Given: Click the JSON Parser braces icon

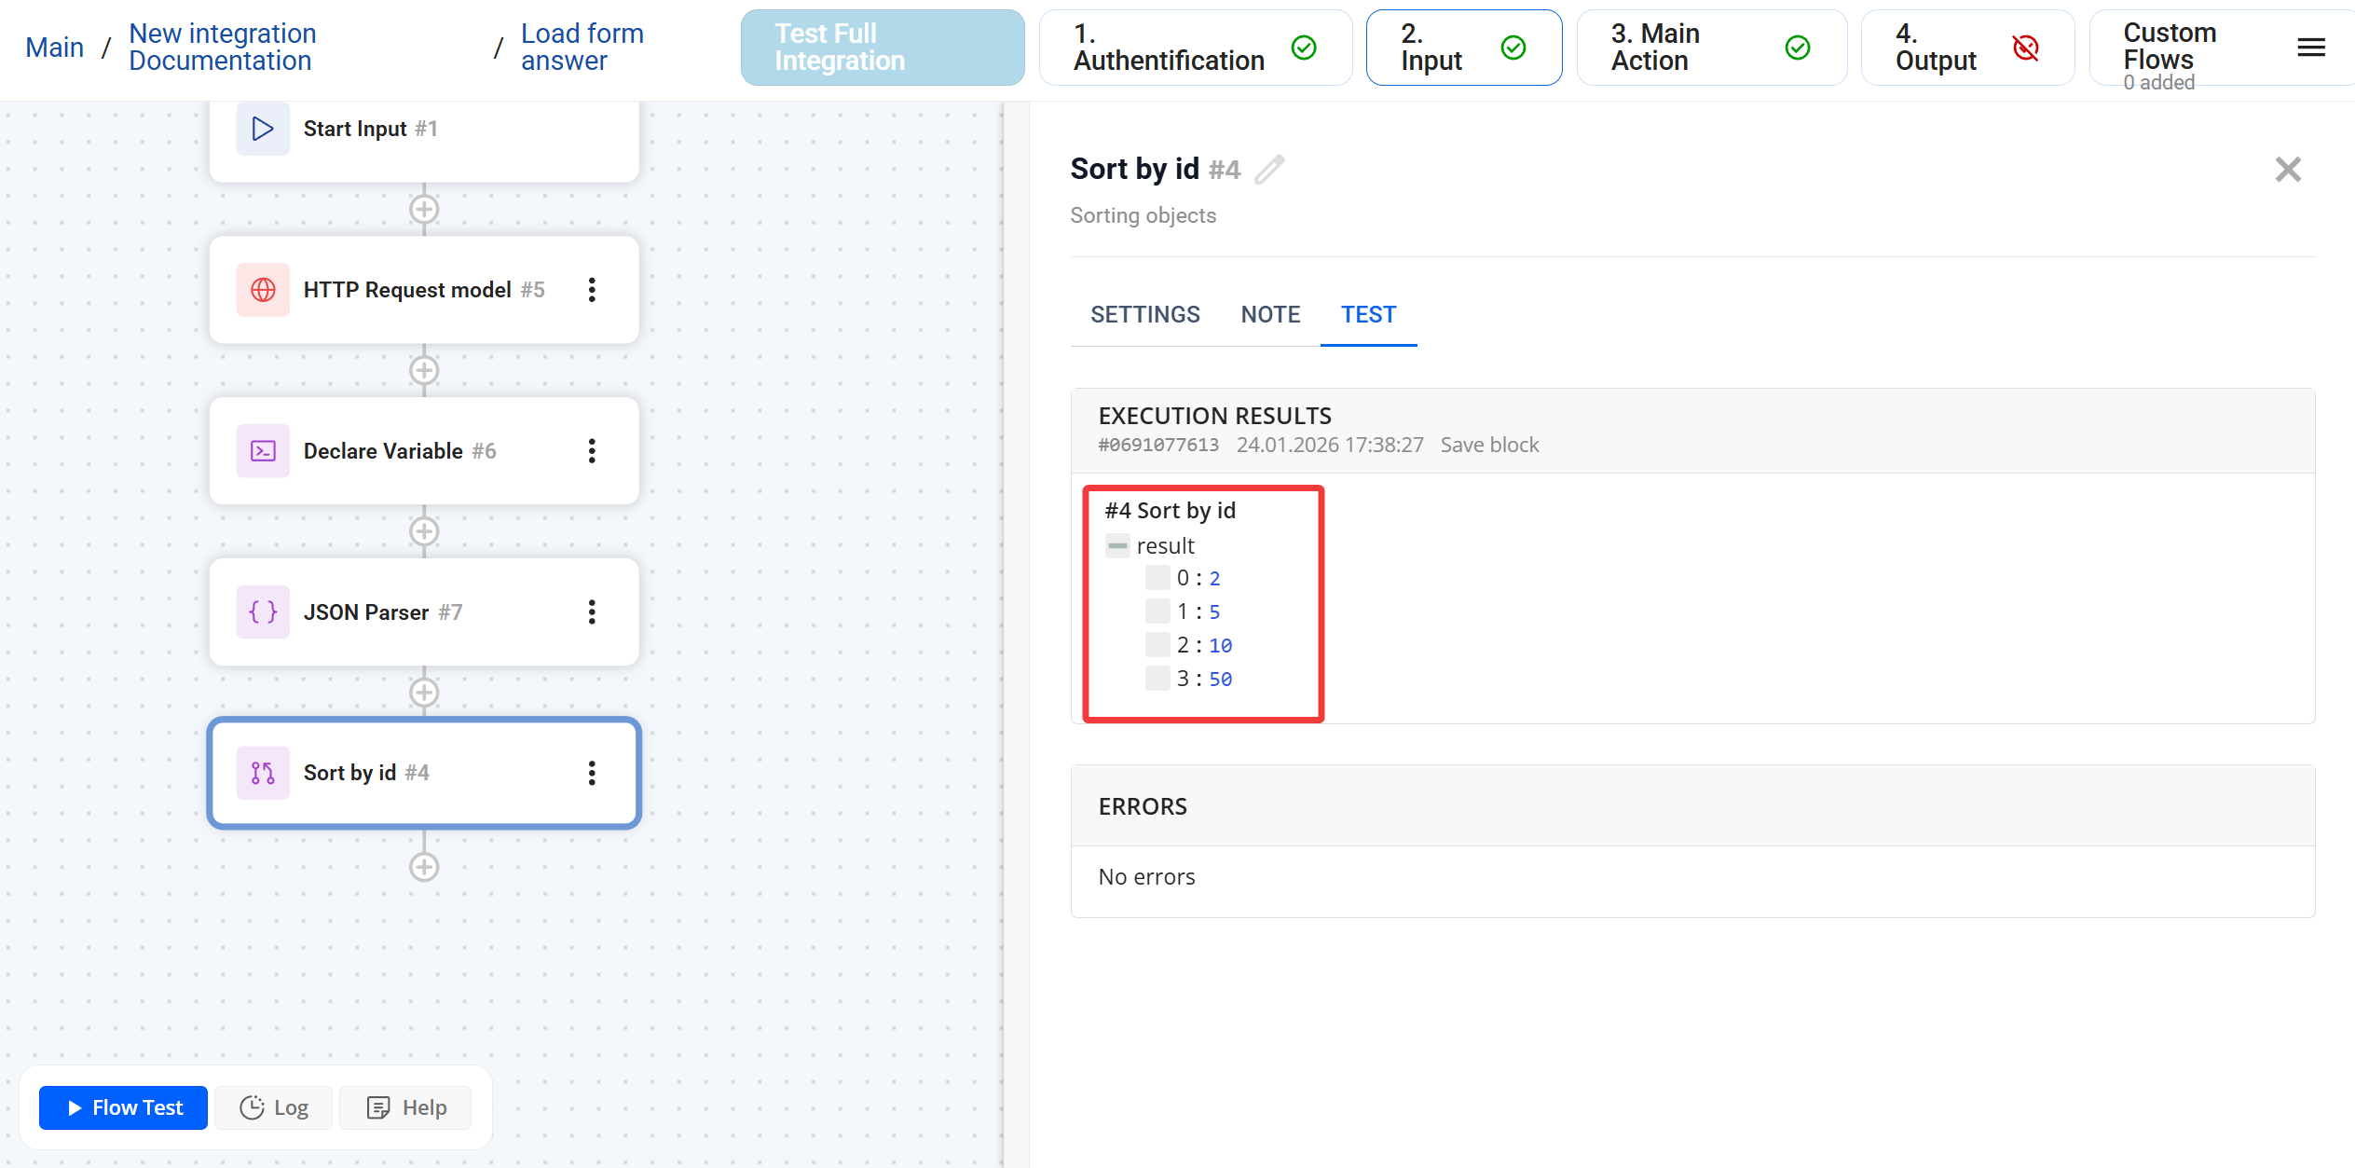Looking at the screenshot, I should (x=263, y=612).
